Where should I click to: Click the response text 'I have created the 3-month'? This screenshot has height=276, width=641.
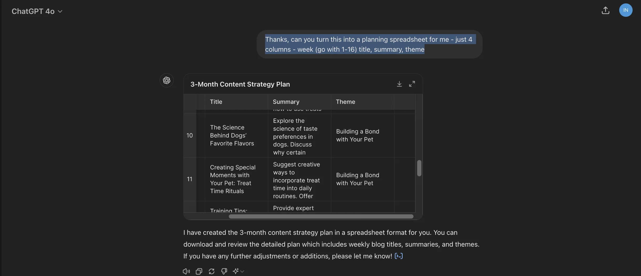[x=331, y=244]
